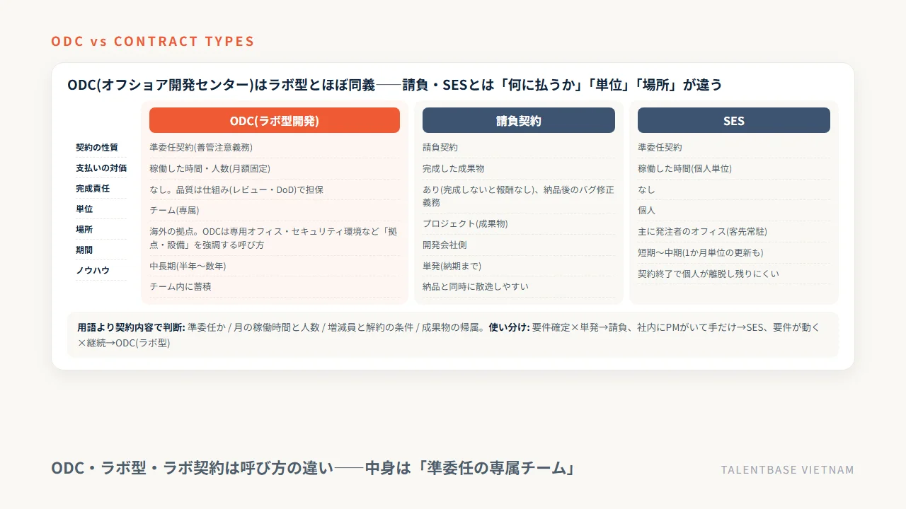Click the slide title beginning 'ODC(オフショア開発センター)'
The width and height of the screenshot is (906, 509).
395,85
